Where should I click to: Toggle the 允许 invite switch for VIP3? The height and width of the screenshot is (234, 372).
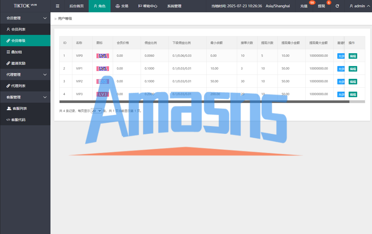341,95
